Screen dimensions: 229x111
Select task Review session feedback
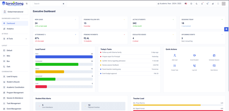coord(129,65)
